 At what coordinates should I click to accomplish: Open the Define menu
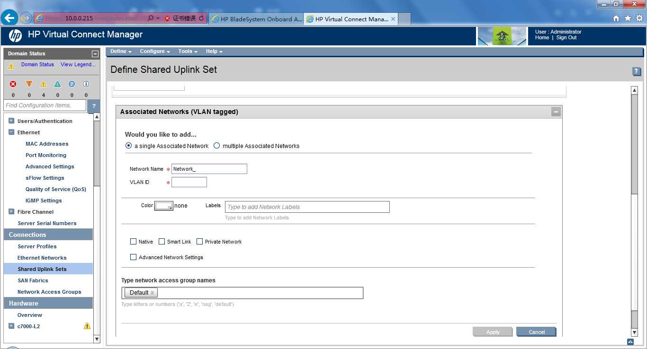[x=121, y=51]
